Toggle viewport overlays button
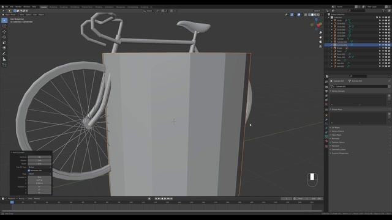392x220 pixels. click(299, 15)
